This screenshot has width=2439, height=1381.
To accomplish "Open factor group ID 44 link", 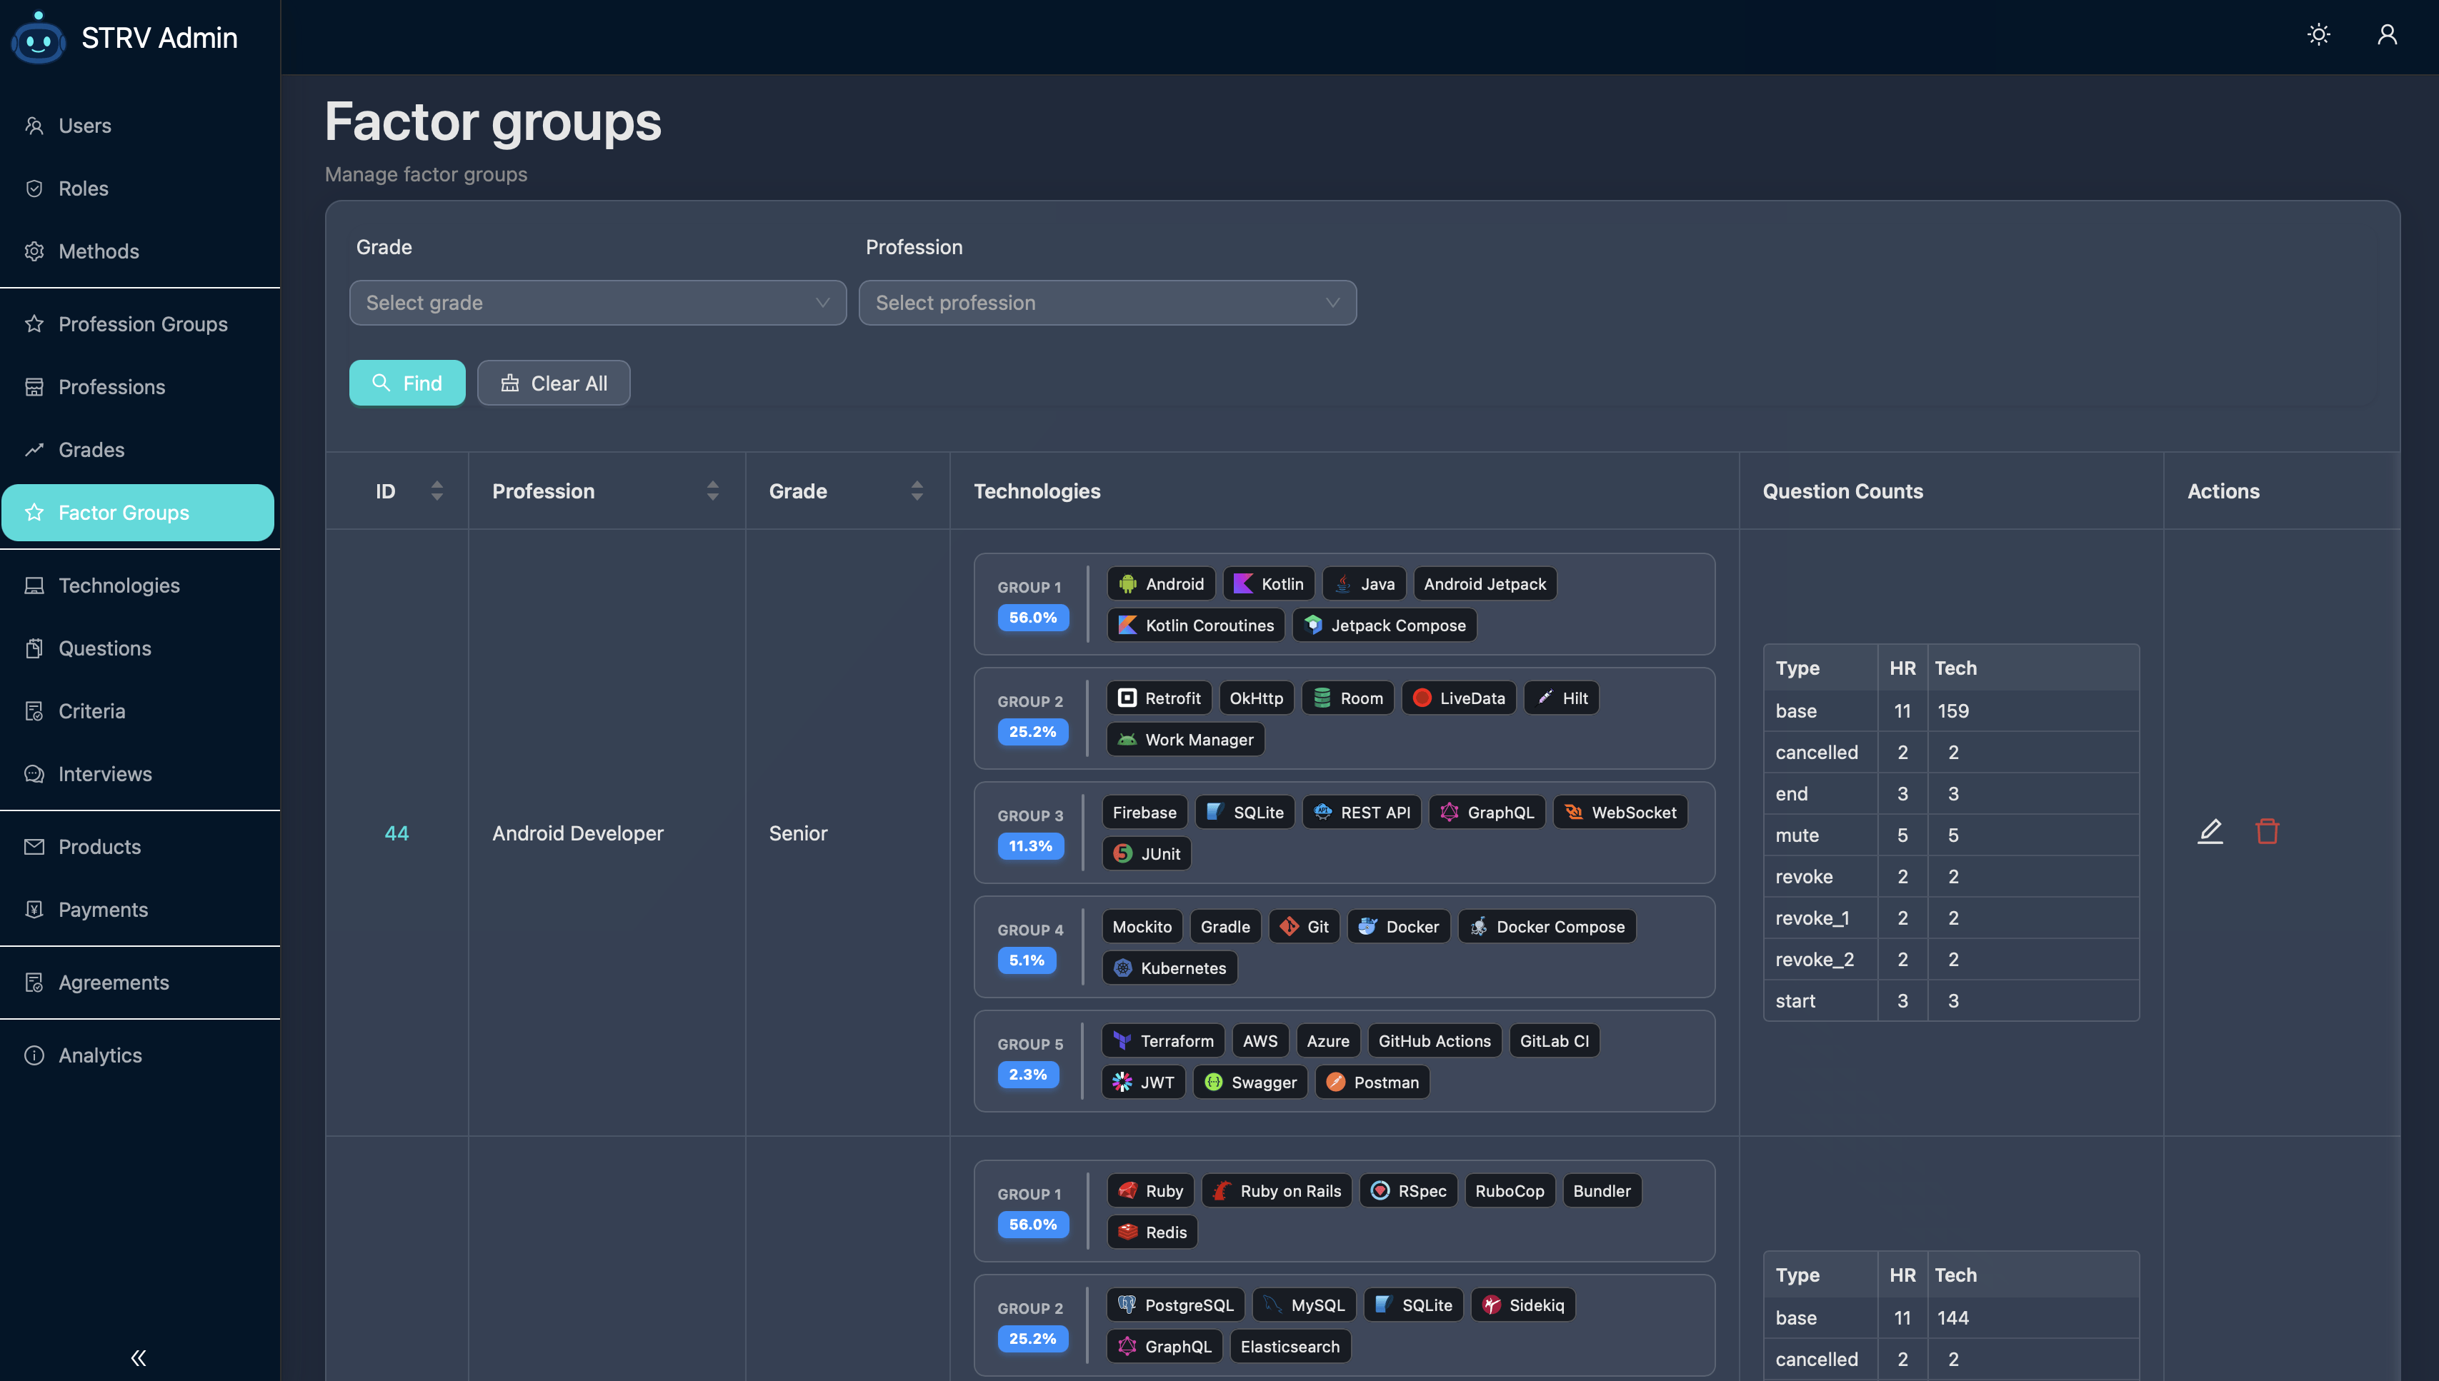I will point(396,833).
